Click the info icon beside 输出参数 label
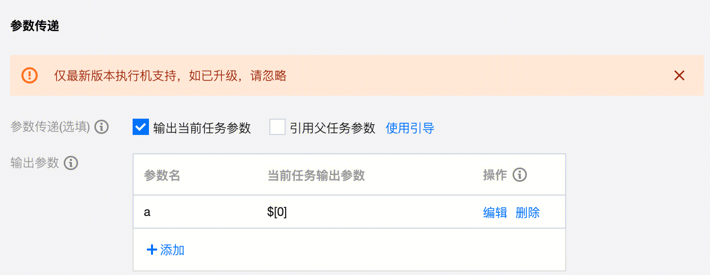710x275 pixels. tap(71, 163)
